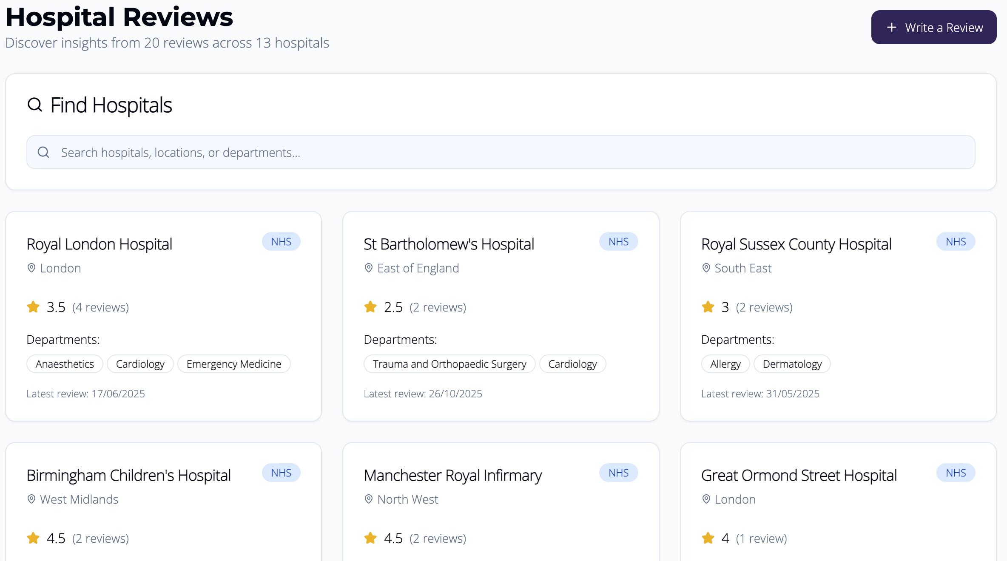Click the magnifier icon beside Find Hospitals heading
This screenshot has width=1007, height=561.
34,105
